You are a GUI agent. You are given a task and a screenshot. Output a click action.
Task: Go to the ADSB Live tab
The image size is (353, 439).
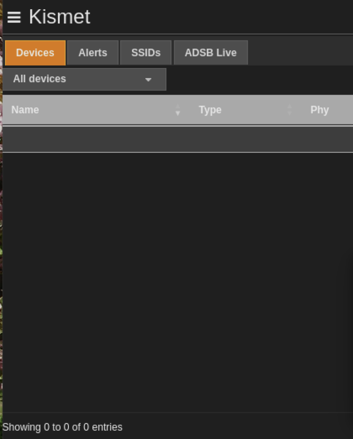click(211, 53)
